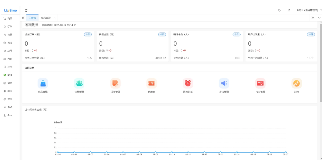Click the page refresh icon in the top bar

(x=26, y=11)
